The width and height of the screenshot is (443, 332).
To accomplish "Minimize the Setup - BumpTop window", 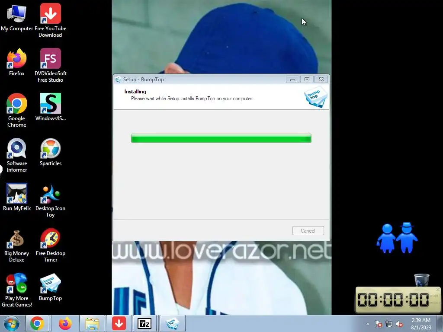I will (x=292, y=80).
